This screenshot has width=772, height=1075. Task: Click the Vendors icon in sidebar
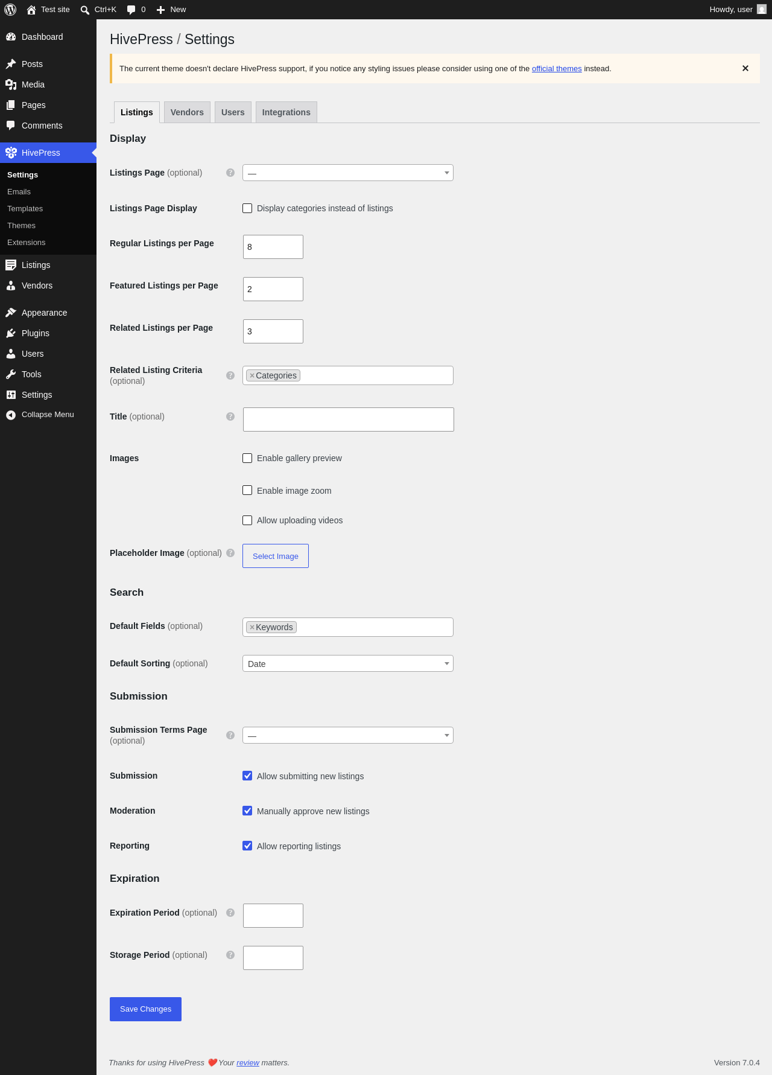pos(11,285)
